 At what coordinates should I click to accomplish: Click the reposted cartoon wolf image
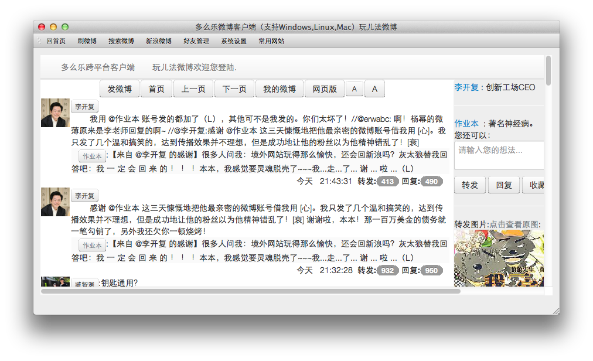coord(499,258)
